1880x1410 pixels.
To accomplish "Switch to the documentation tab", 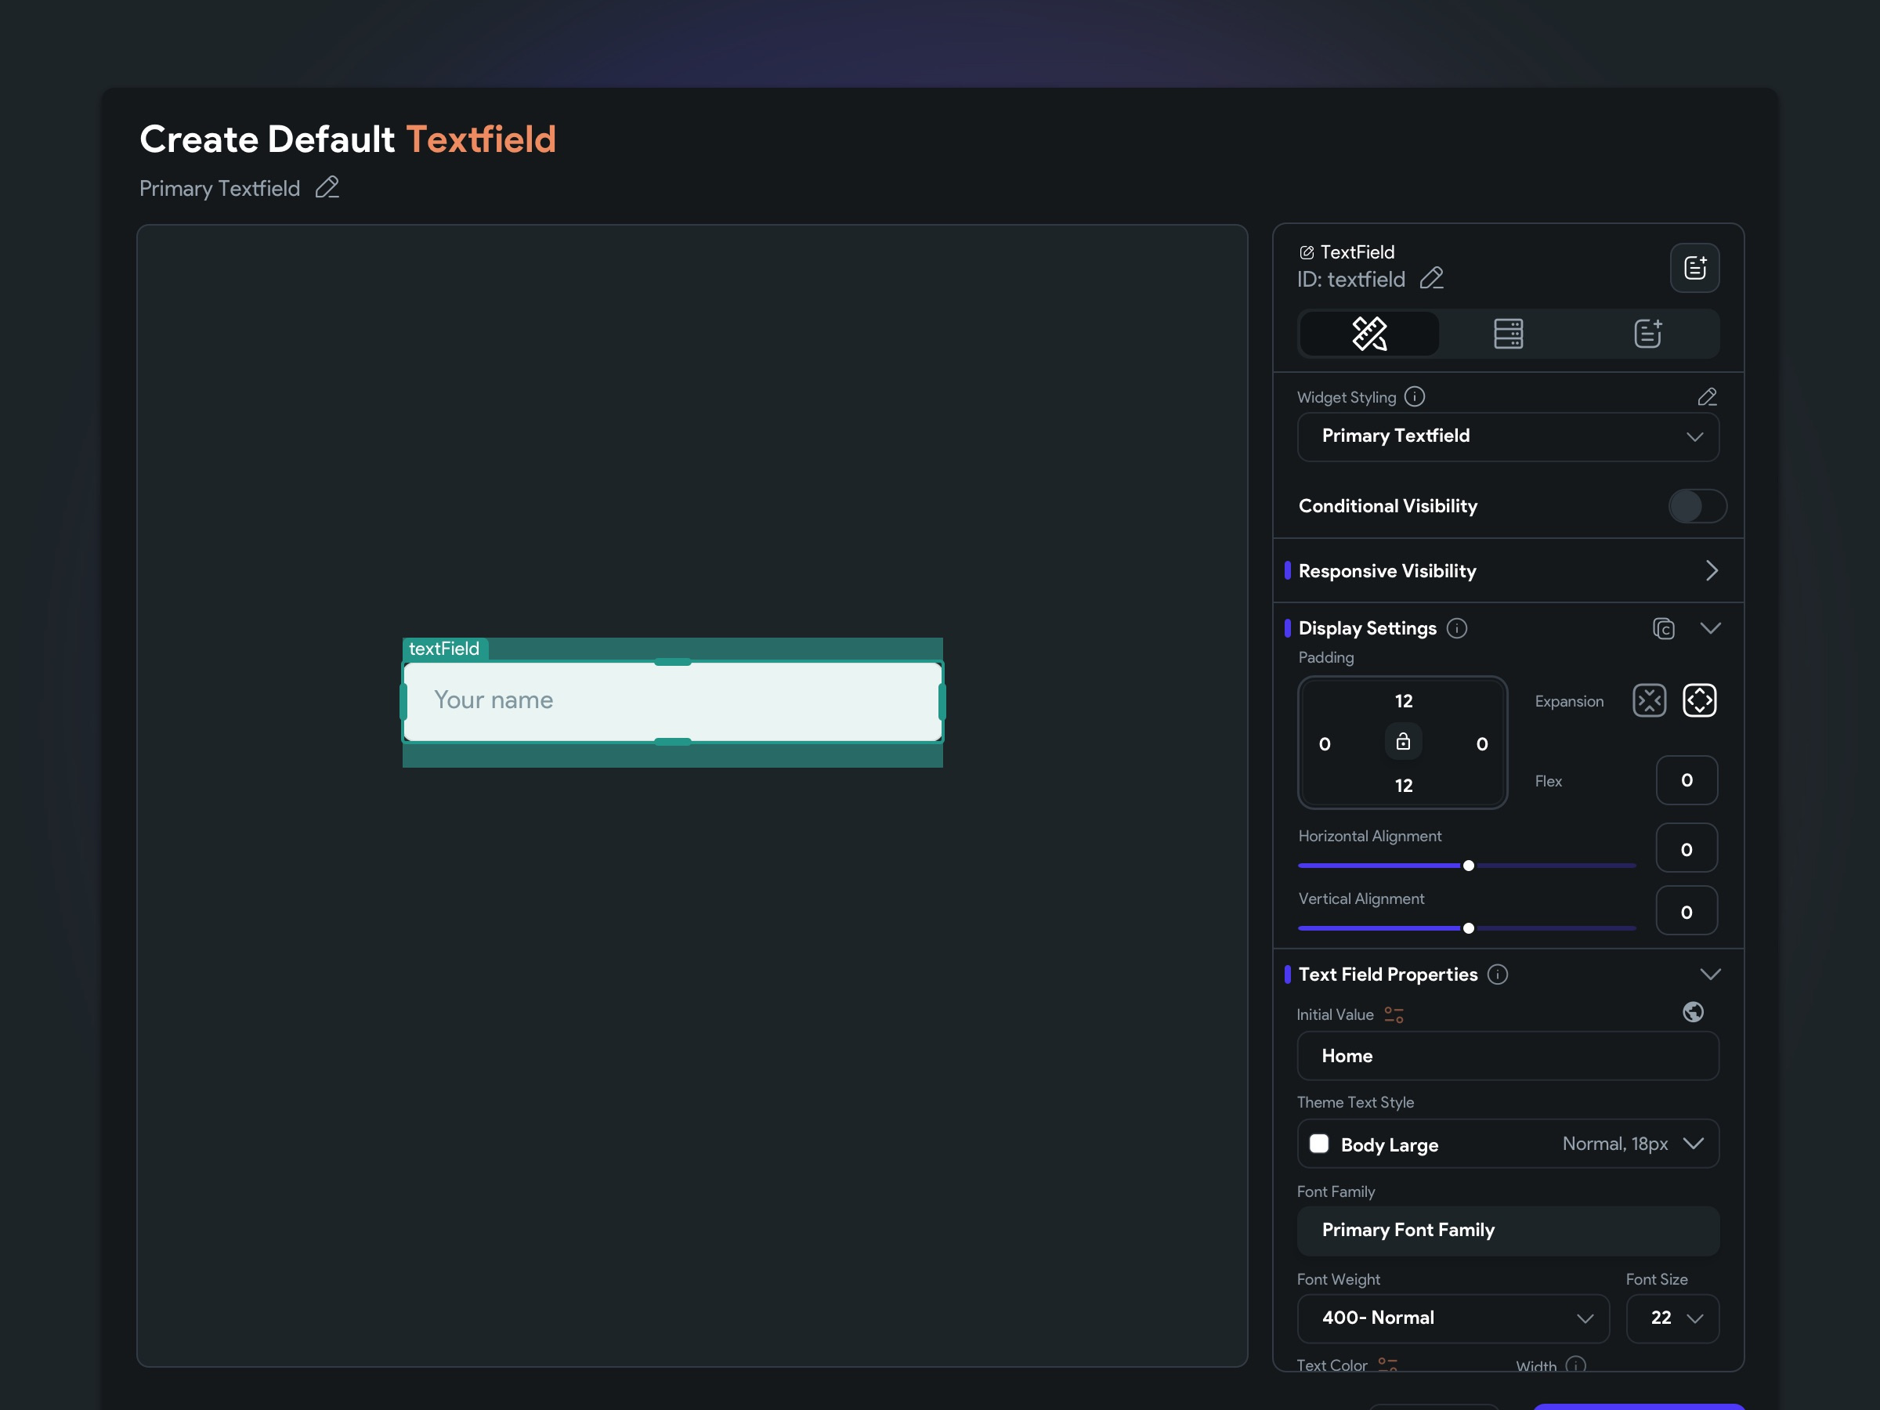I will coord(1648,333).
